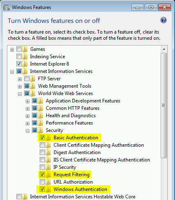Click the Games folder icon
Image resolution: width=175 pixels, height=200 pixels.
(25, 49)
